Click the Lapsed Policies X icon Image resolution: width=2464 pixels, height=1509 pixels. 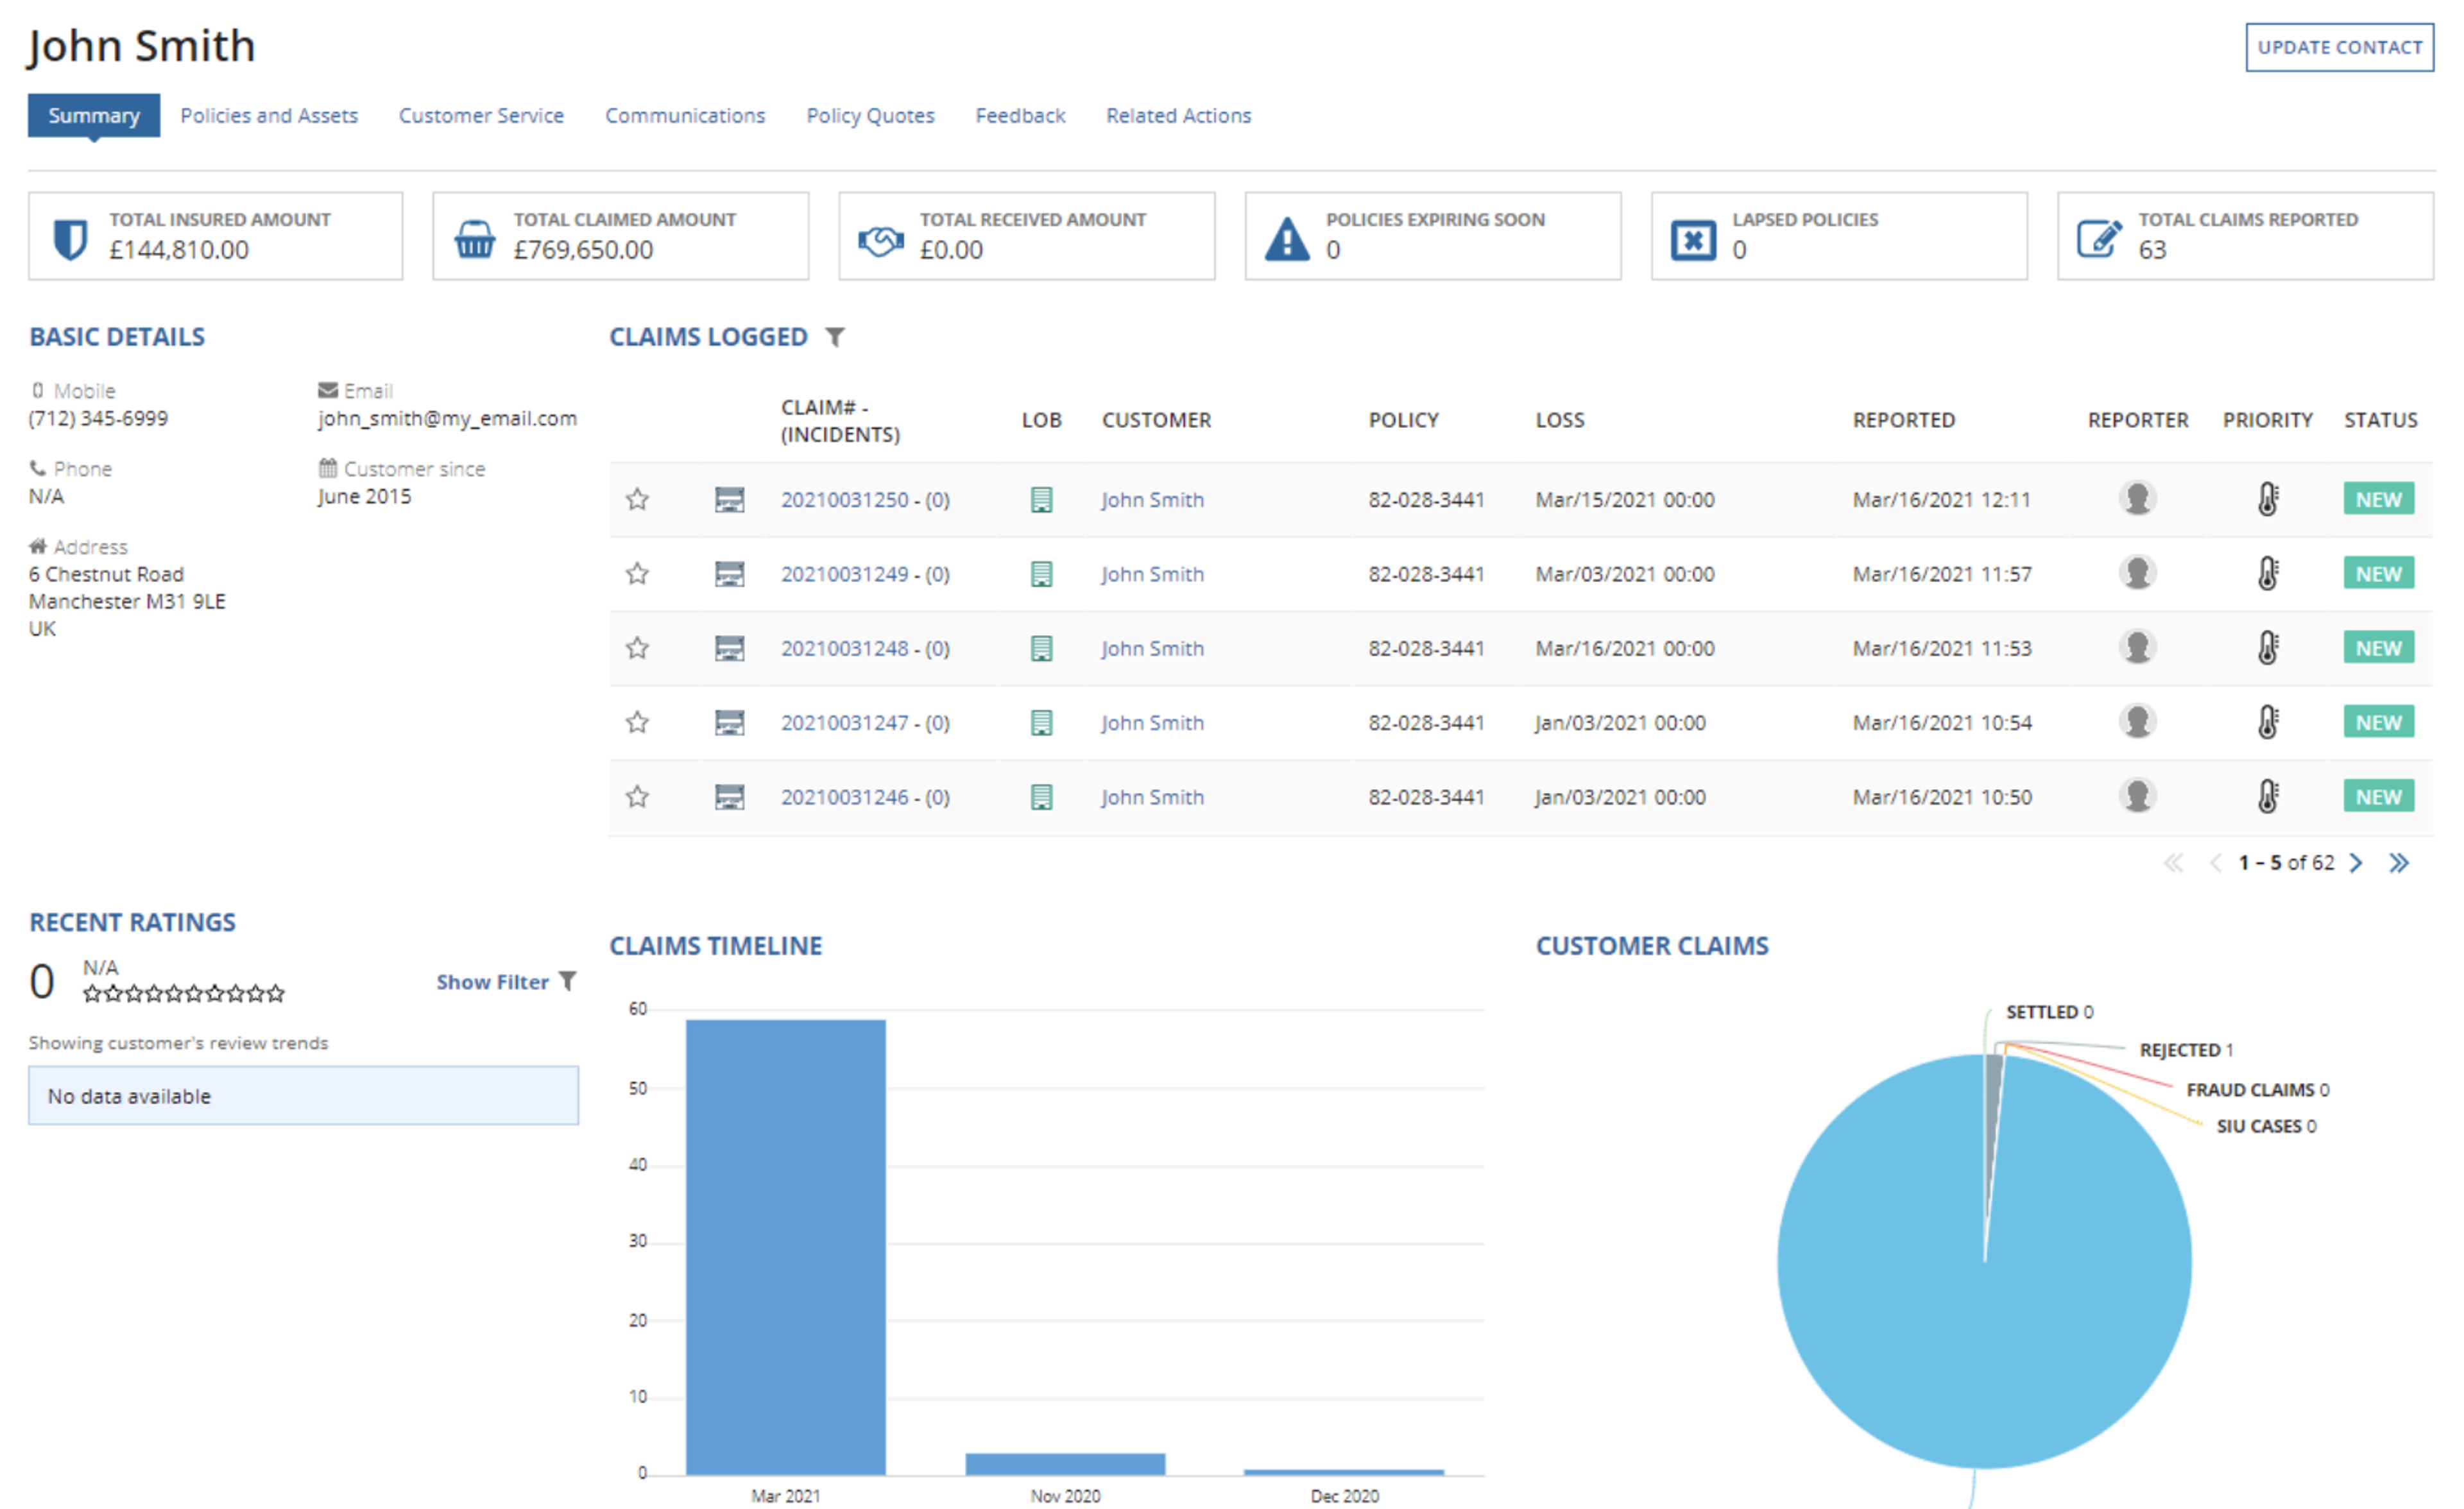tap(1693, 239)
